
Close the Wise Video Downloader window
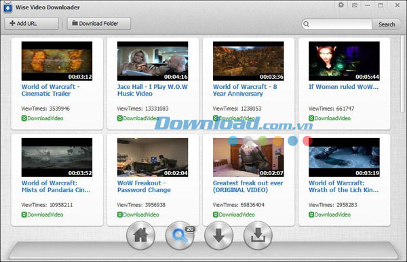click(x=397, y=5)
